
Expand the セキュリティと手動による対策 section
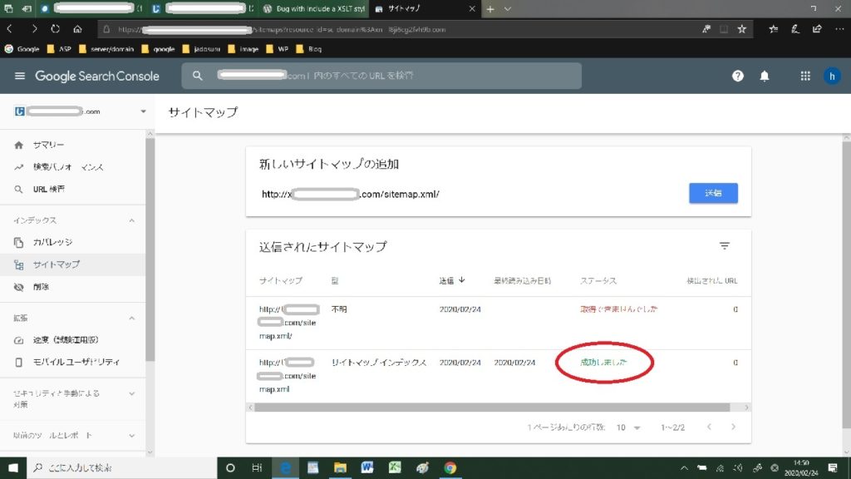coord(131,393)
